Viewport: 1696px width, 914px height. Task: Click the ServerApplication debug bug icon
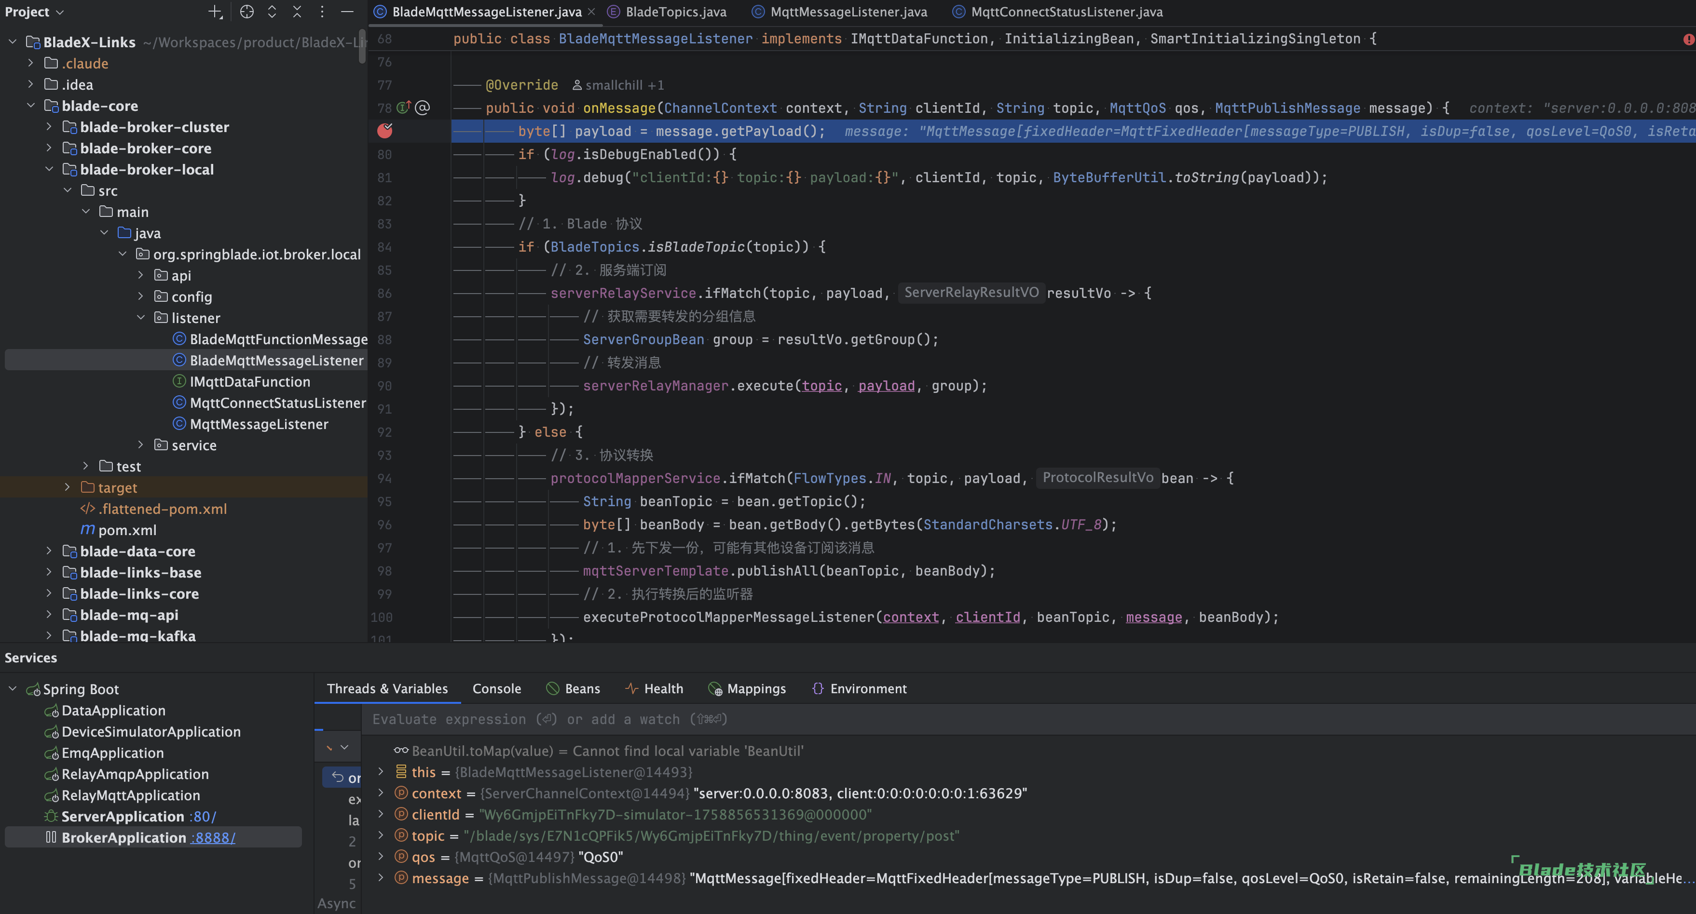(x=51, y=816)
